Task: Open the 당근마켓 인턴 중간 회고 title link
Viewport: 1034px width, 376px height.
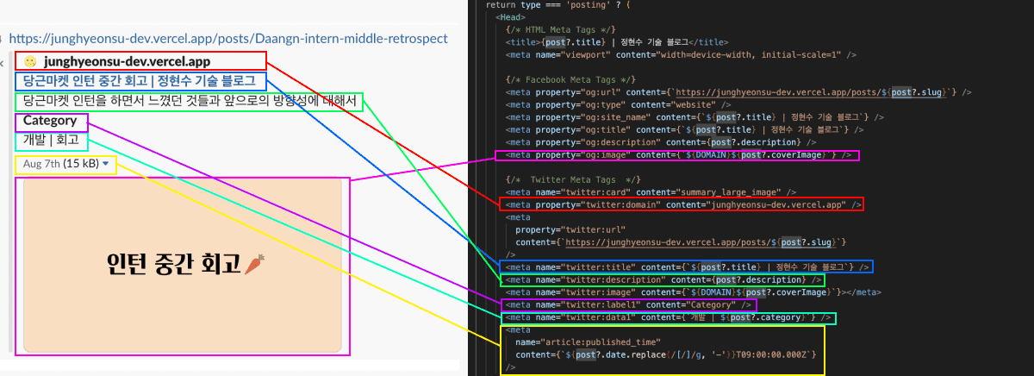Action: click(139, 82)
